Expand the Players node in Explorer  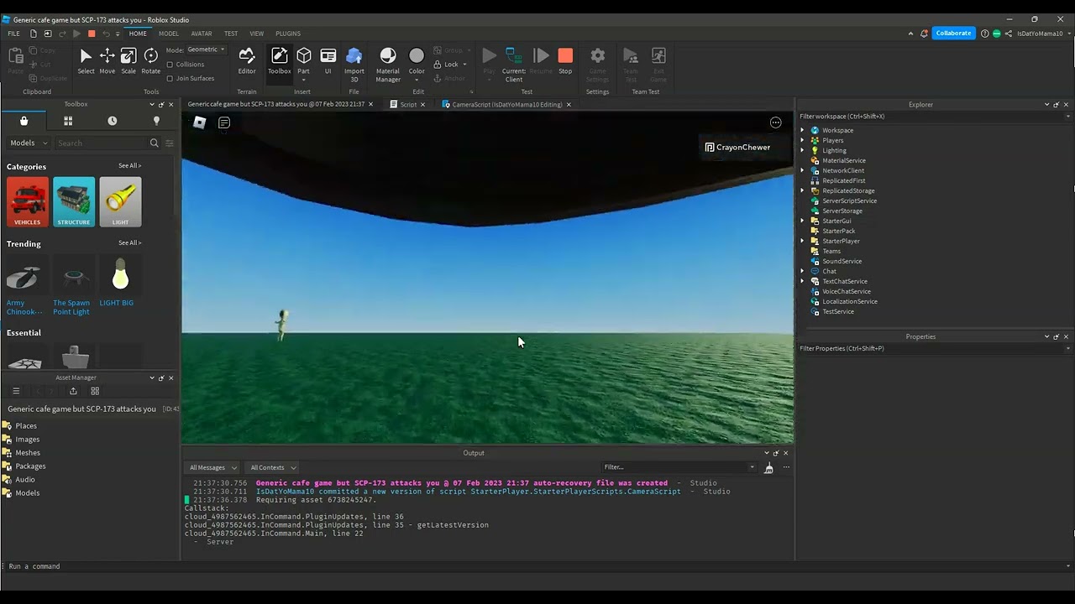pos(802,141)
